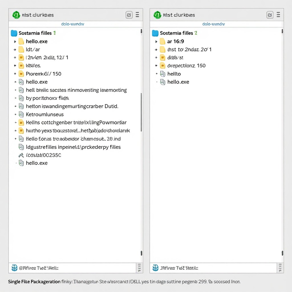This screenshot has width=292, height=292.
Task: Click the blue folder icon beside Sostemia filles 1
Action: [14, 33]
